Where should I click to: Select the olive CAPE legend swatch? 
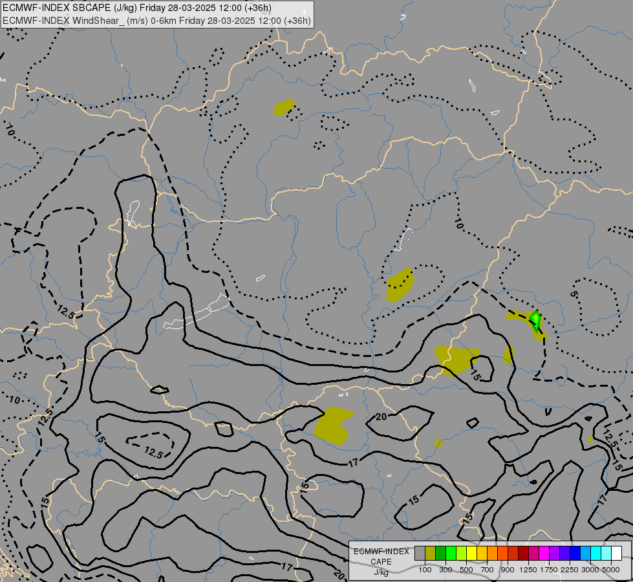point(431,554)
